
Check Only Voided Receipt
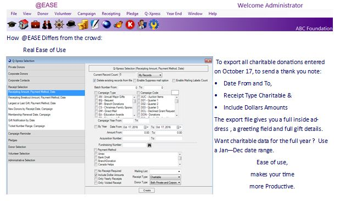coord(96,183)
